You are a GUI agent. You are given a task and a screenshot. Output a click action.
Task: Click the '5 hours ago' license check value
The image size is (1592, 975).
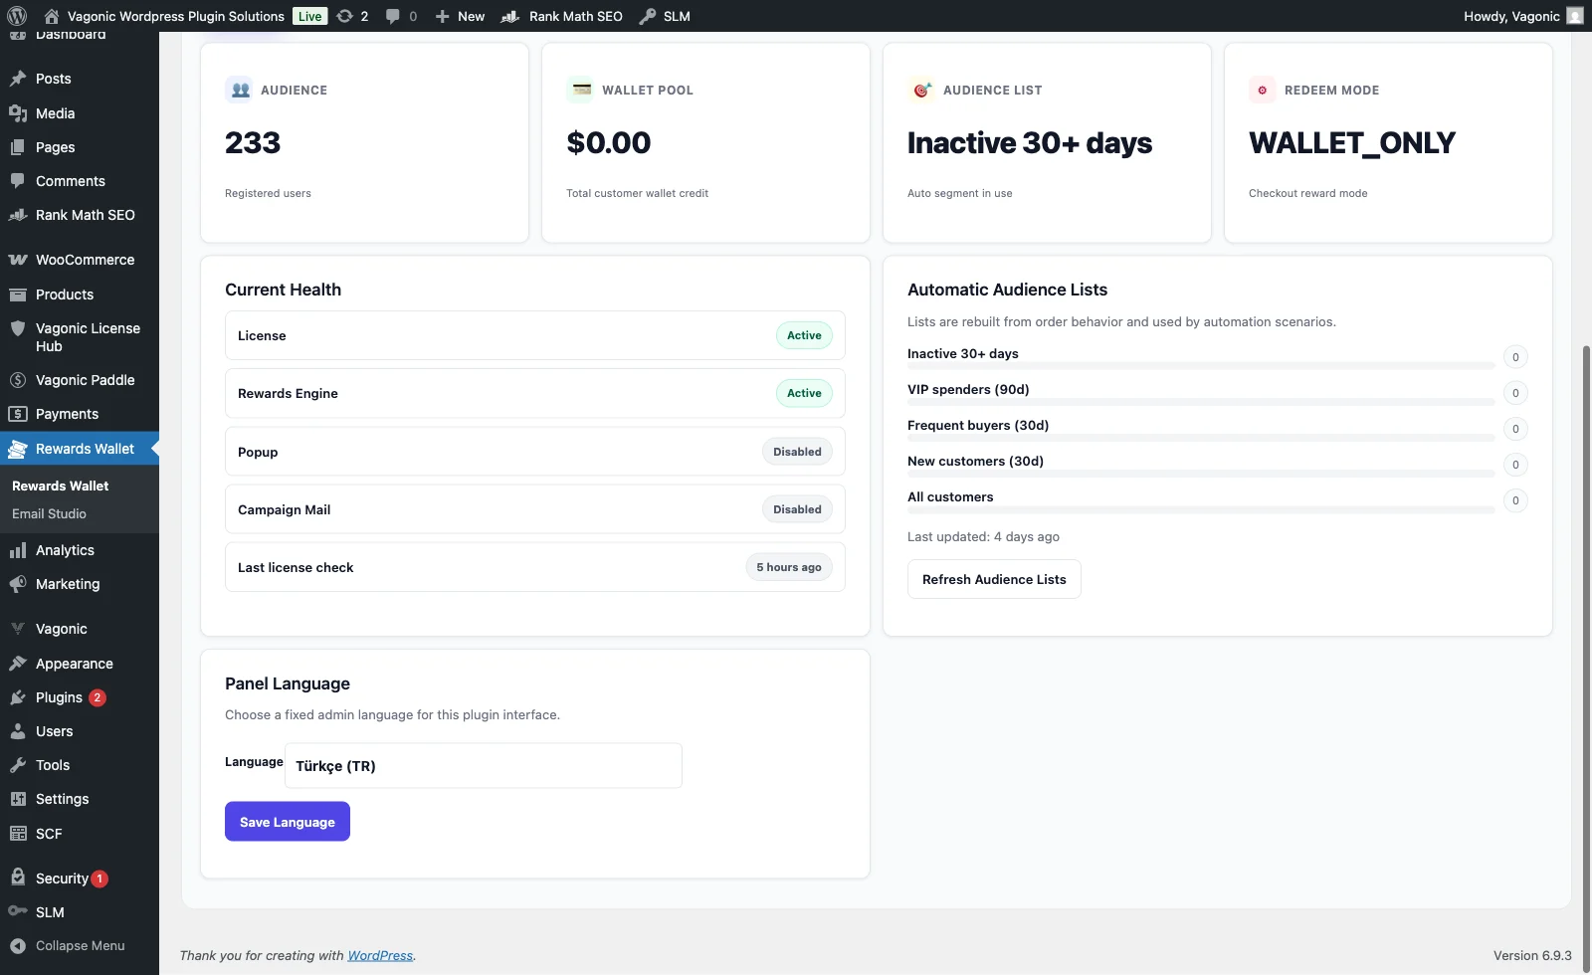click(x=789, y=567)
